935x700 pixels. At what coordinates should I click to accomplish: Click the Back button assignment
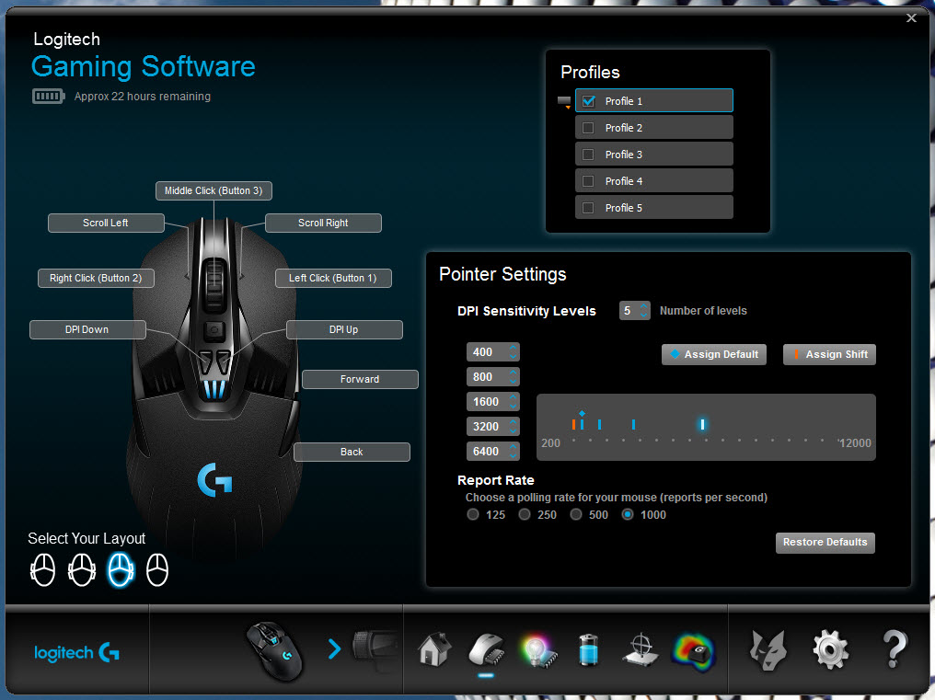tap(352, 452)
